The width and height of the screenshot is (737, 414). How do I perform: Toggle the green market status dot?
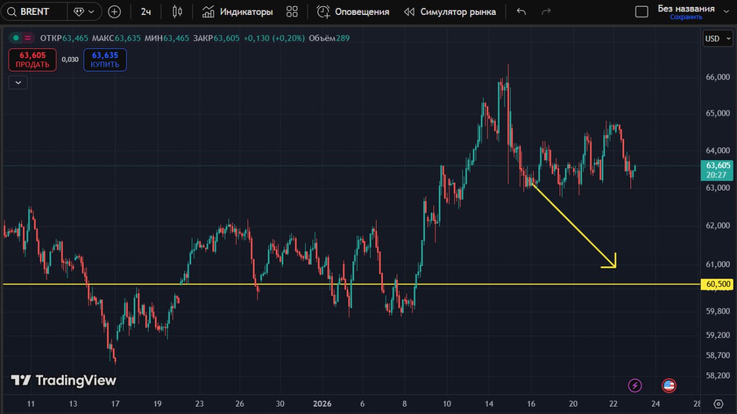click(x=16, y=38)
